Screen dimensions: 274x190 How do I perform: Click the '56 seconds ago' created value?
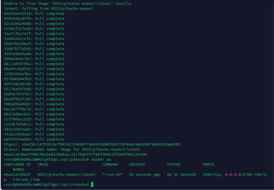(145, 175)
